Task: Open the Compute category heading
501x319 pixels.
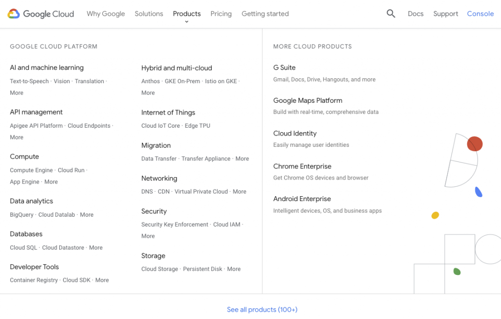Action: [24, 156]
